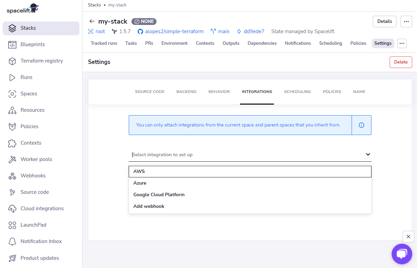Open POLICIES settings section
This screenshot has height=268, width=417.
click(x=332, y=92)
